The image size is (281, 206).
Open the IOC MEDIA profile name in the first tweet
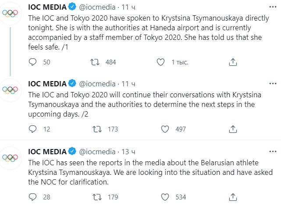click(47, 7)
